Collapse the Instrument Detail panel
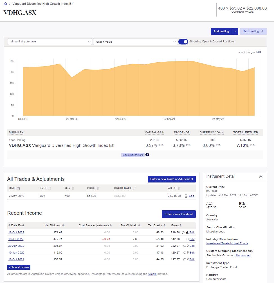This screenshot has width=274, height=283. coord(260,177)
